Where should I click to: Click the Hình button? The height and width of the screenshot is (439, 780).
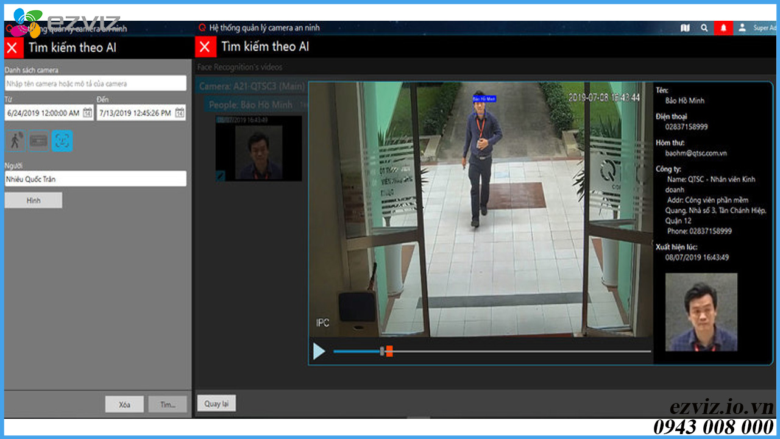coord(34,201)
